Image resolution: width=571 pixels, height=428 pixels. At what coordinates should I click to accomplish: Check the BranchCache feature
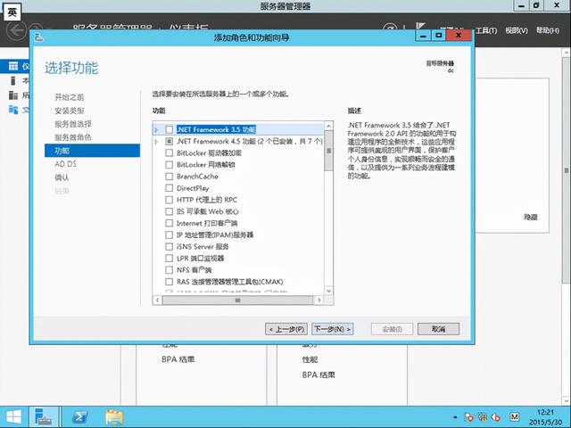coord(169,177)
